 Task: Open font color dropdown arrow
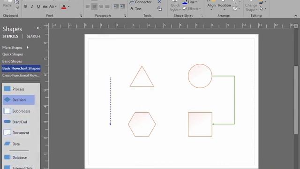tap(69, 7)
